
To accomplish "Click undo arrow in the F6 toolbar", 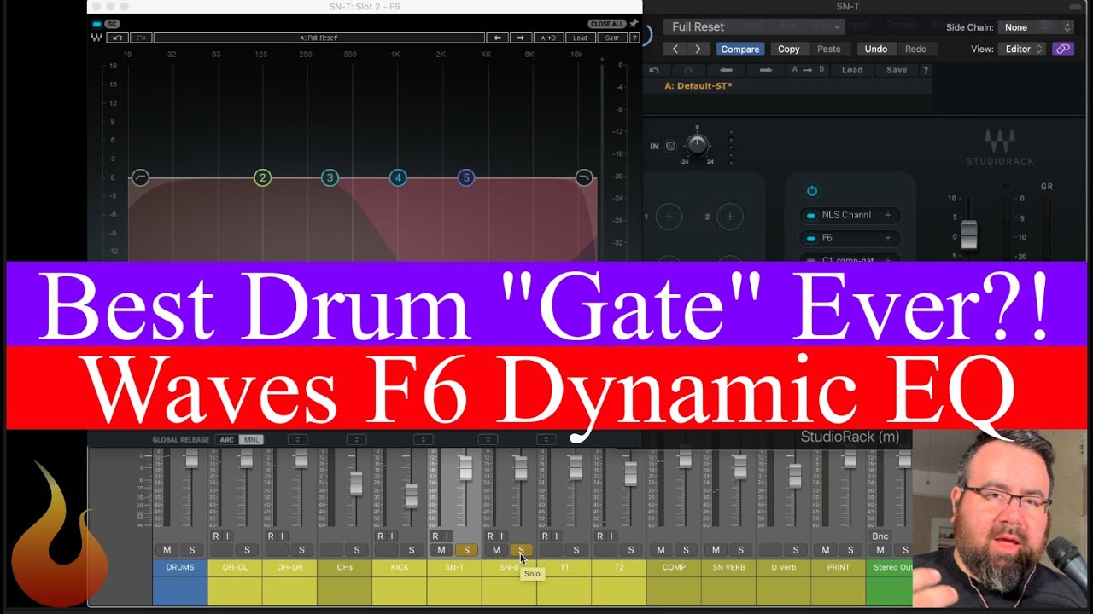I will (119, 38).
